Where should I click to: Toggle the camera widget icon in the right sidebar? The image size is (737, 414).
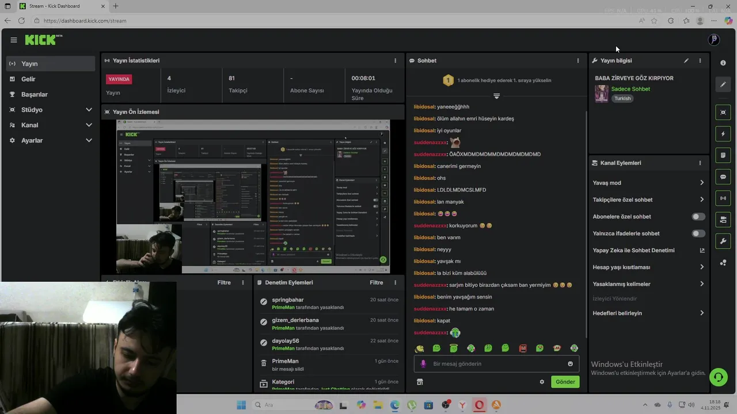pyautogui.click(x=723, y=220)
